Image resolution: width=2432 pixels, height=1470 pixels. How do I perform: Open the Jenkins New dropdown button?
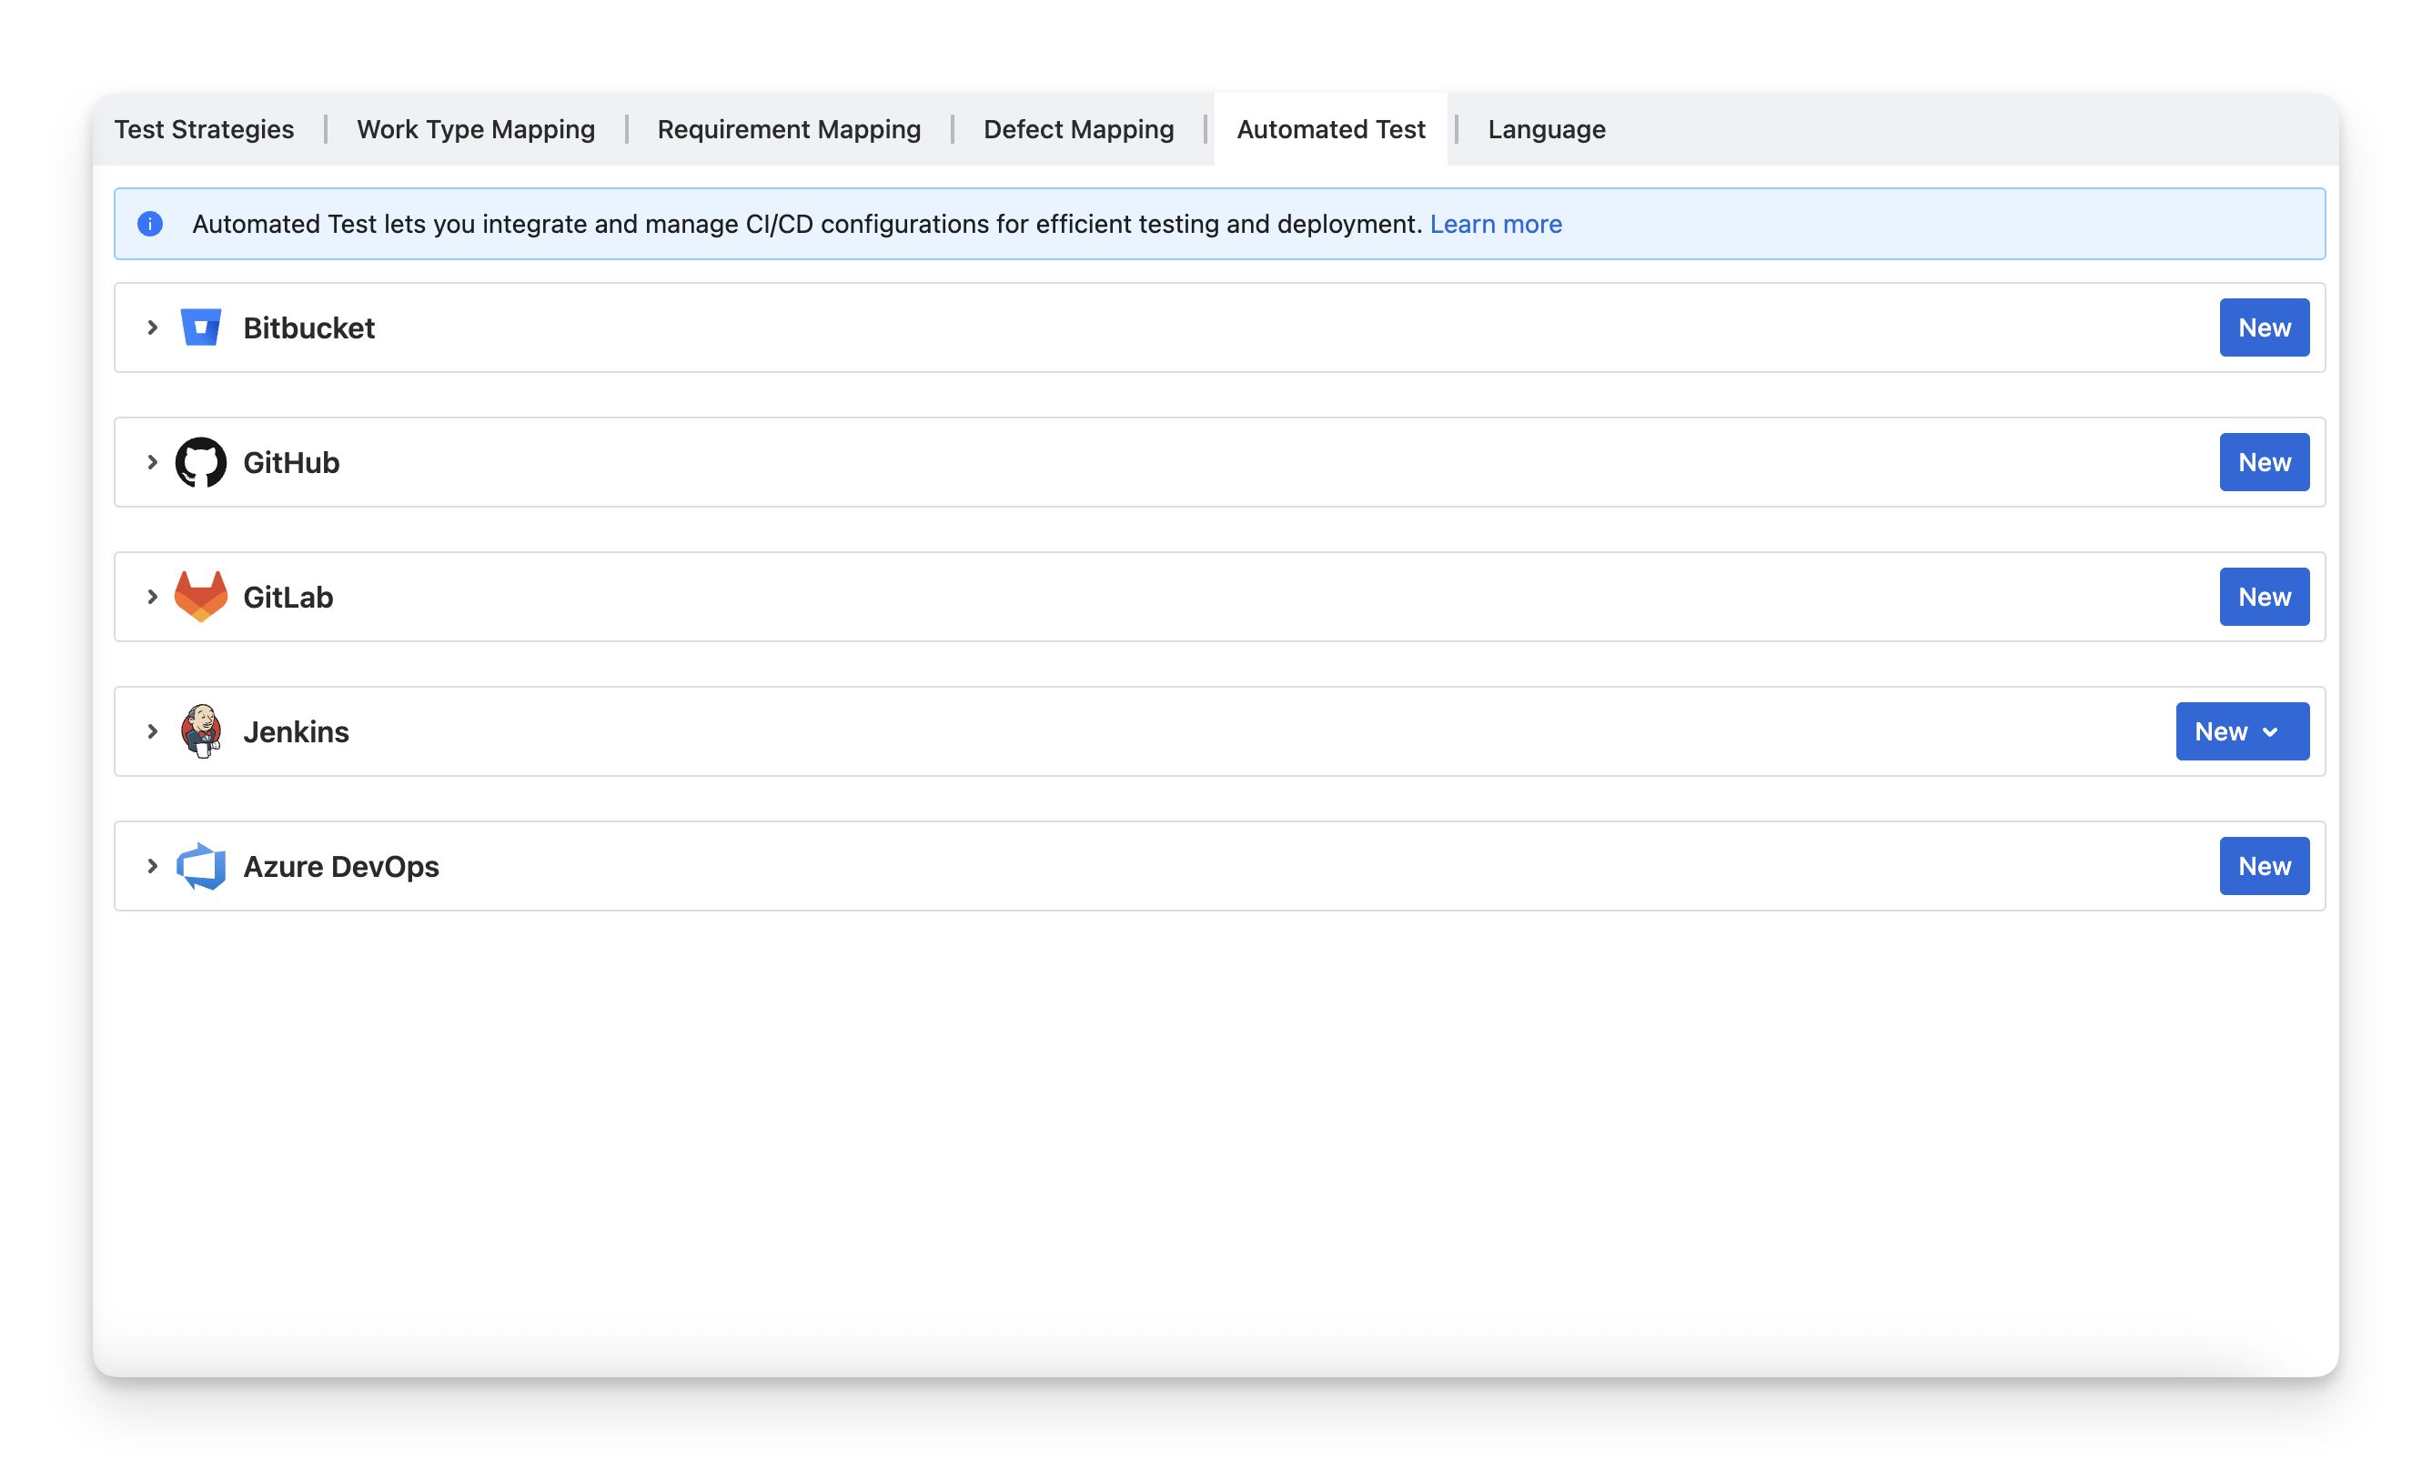(x=2242, y=731)
